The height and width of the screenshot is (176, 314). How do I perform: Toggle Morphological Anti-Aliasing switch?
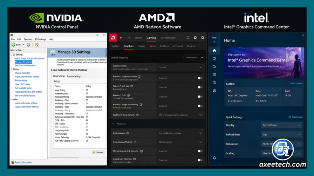[200, 151]
